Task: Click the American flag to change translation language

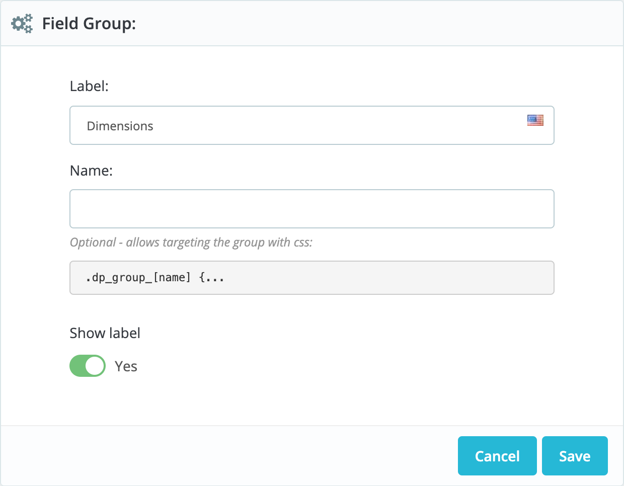Action: (x=535, y=120)
